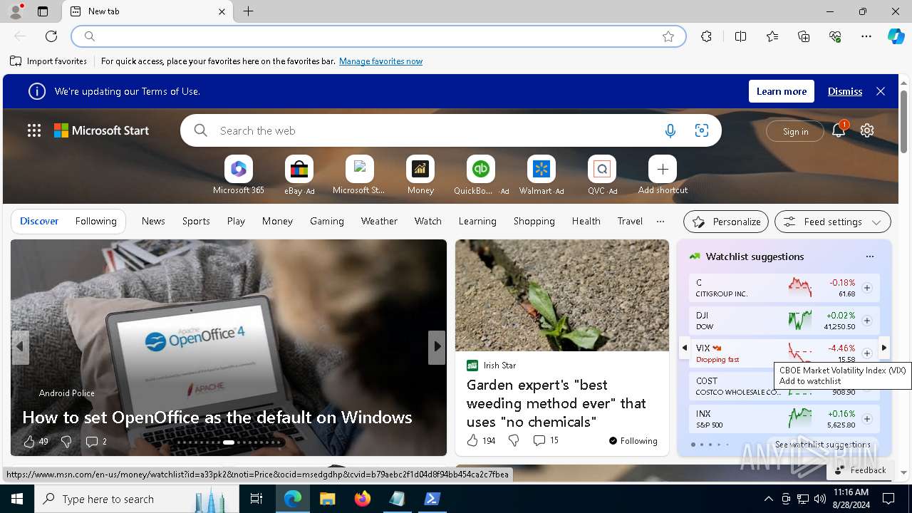Open Manage favorites now link
912x513 pixels.
(x=380, y=61)
